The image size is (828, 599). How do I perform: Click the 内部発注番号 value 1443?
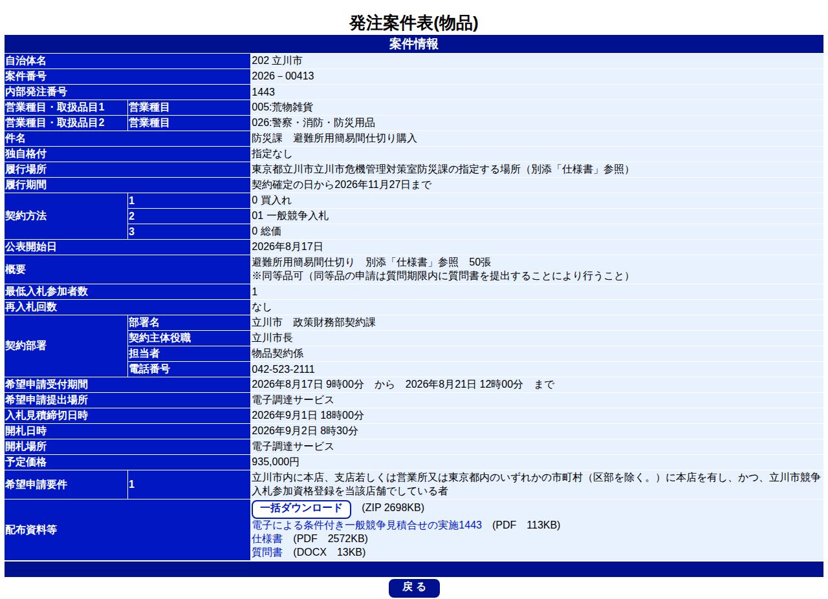tap(263, 92)
